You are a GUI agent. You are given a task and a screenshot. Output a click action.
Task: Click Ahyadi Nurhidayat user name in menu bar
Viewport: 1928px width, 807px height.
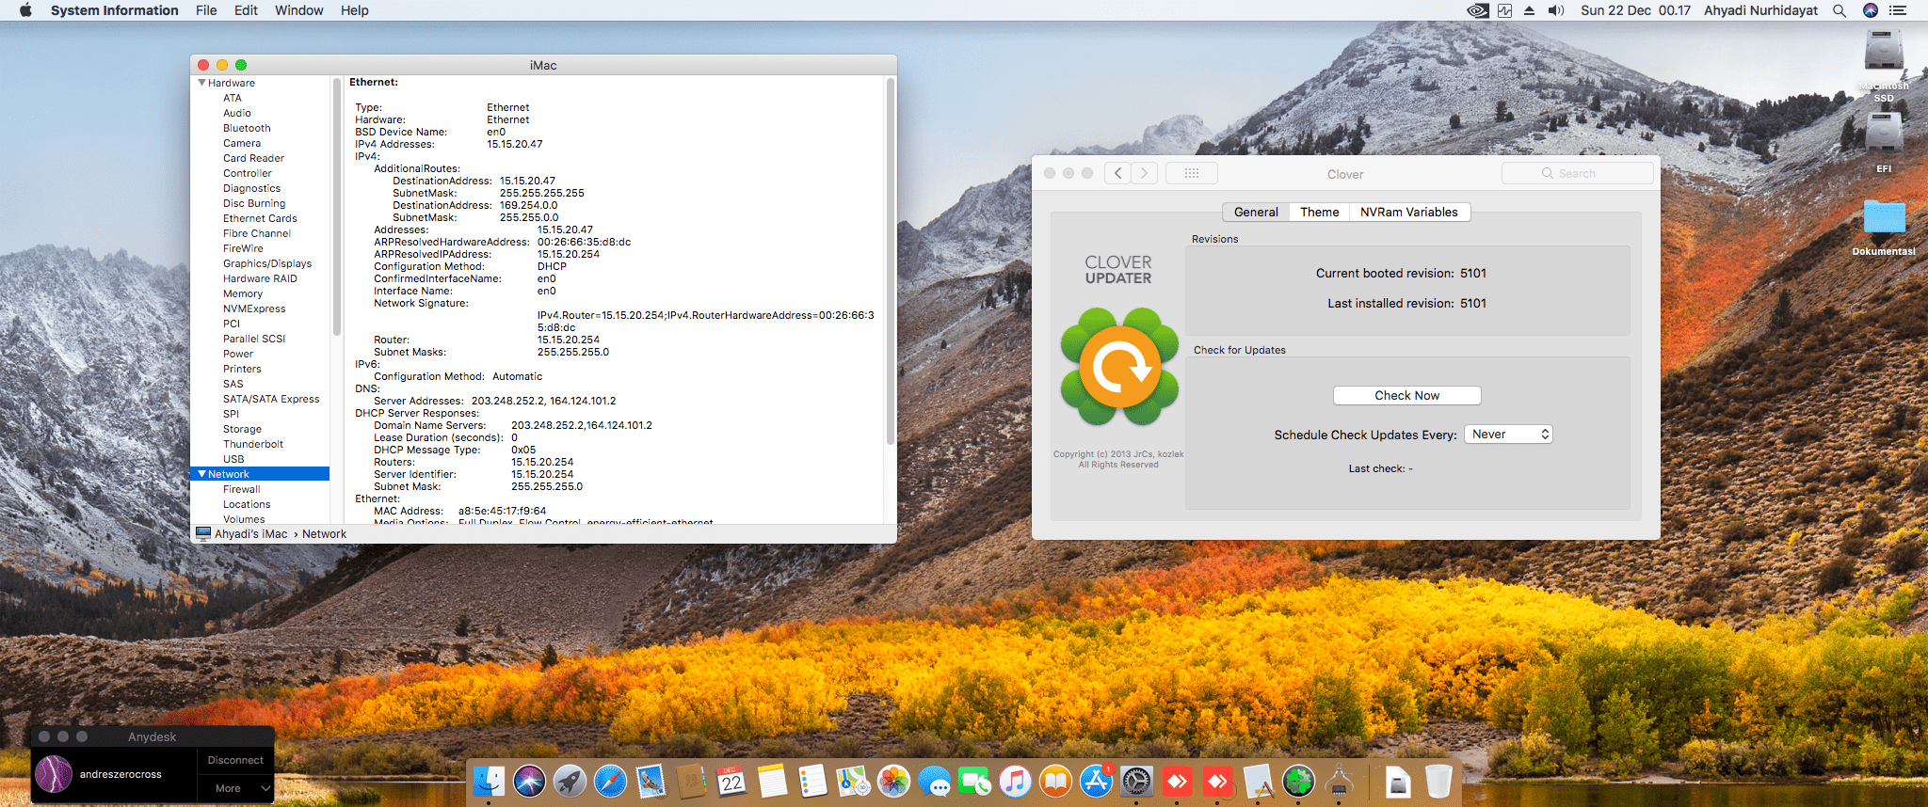(1760, 10)
